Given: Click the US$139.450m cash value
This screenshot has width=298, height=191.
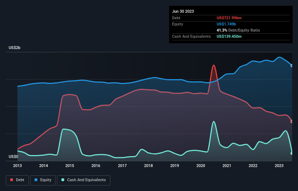Looking at the screenshot, I should point(229,36).
